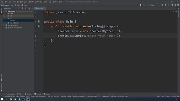The height and width of the screenshot is (101, 180).
Task: Open the Navigate menu
Action: click(x=20, y=2)
